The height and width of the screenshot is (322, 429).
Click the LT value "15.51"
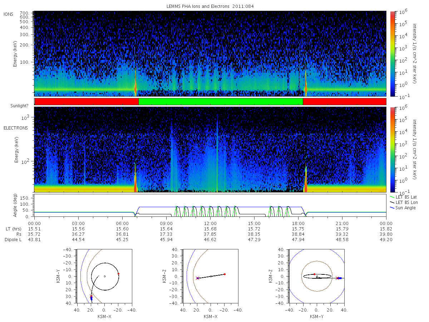click(x=34, y=229)
